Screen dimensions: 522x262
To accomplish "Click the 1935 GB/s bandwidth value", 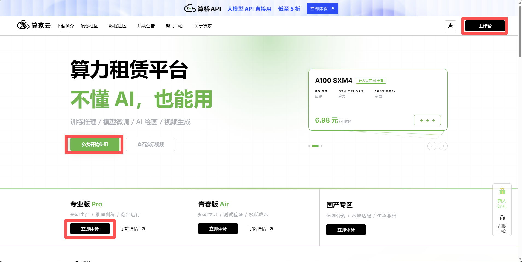I will 385,91.
